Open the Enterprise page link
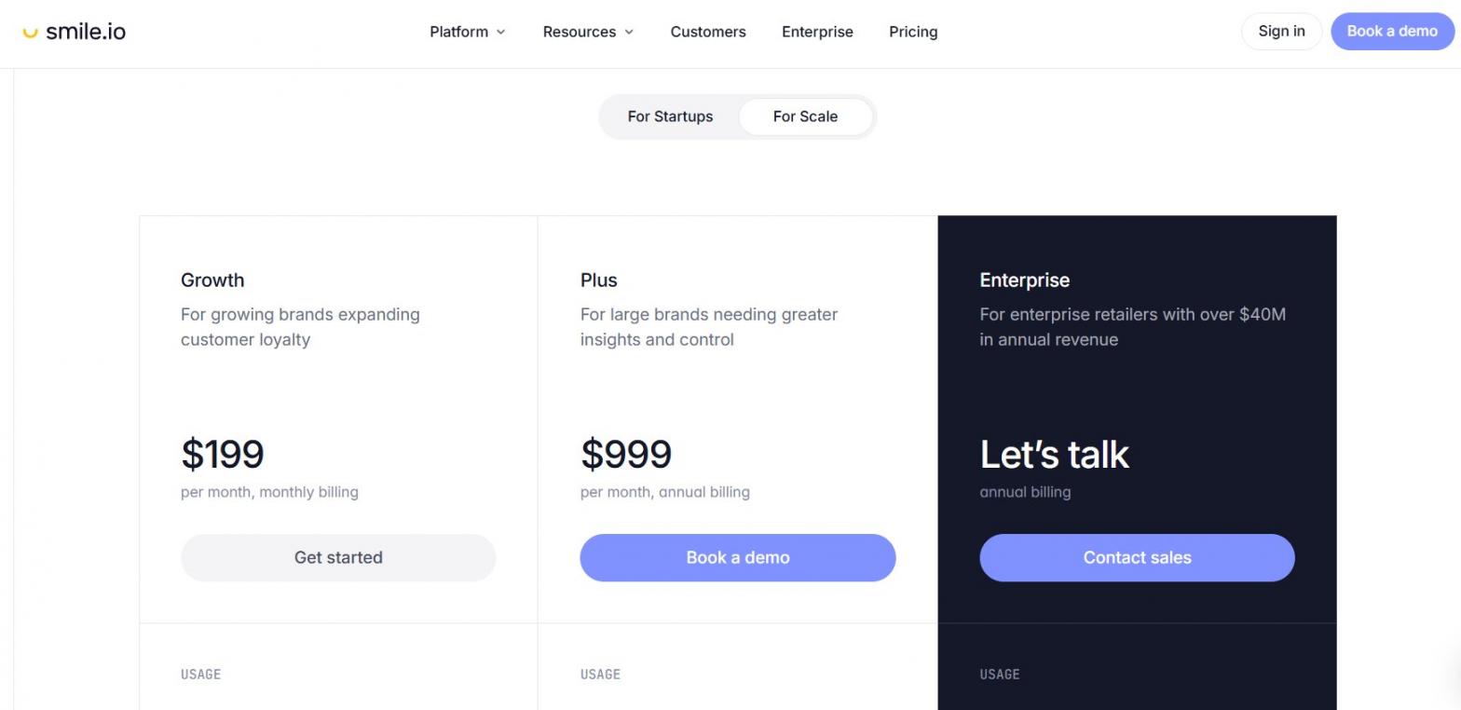This screenshot has height=710, width=1461. 817,32
